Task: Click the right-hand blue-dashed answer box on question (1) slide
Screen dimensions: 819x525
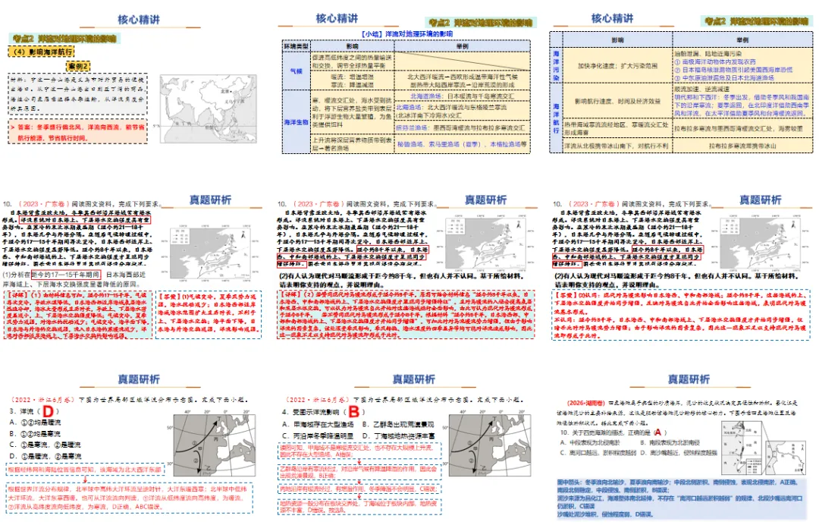Action: (209, 315)
